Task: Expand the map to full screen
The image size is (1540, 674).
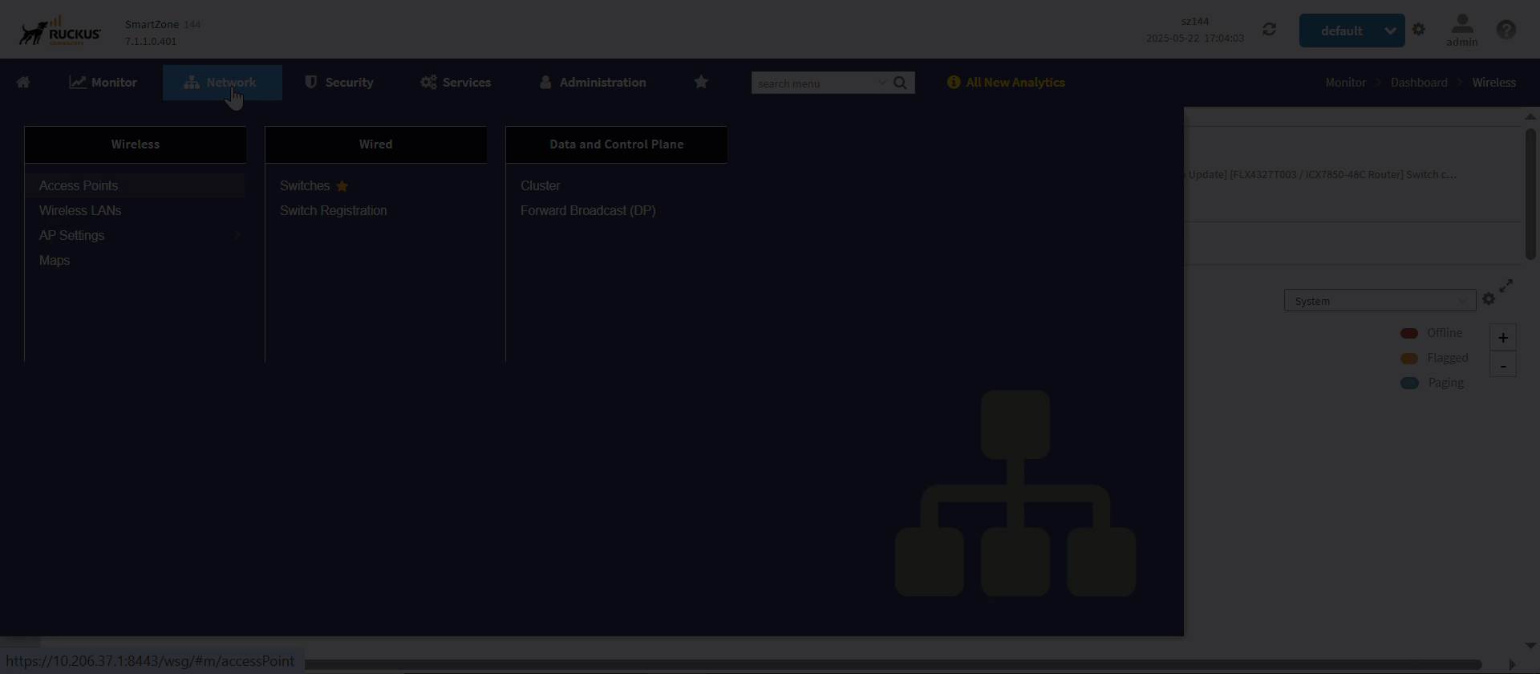Action: tap(1506, 286)
